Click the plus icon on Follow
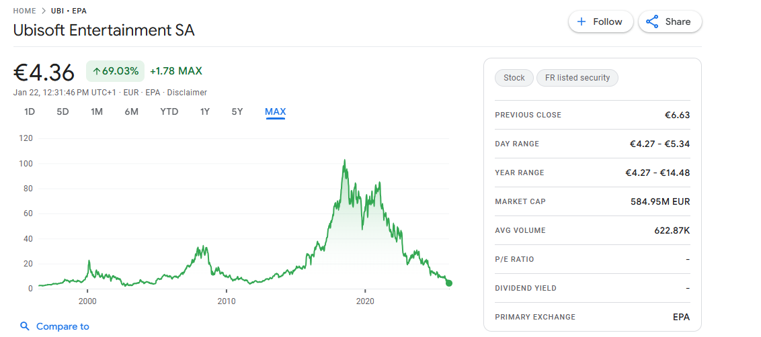 pyautogui.click(x=582, y=21)
